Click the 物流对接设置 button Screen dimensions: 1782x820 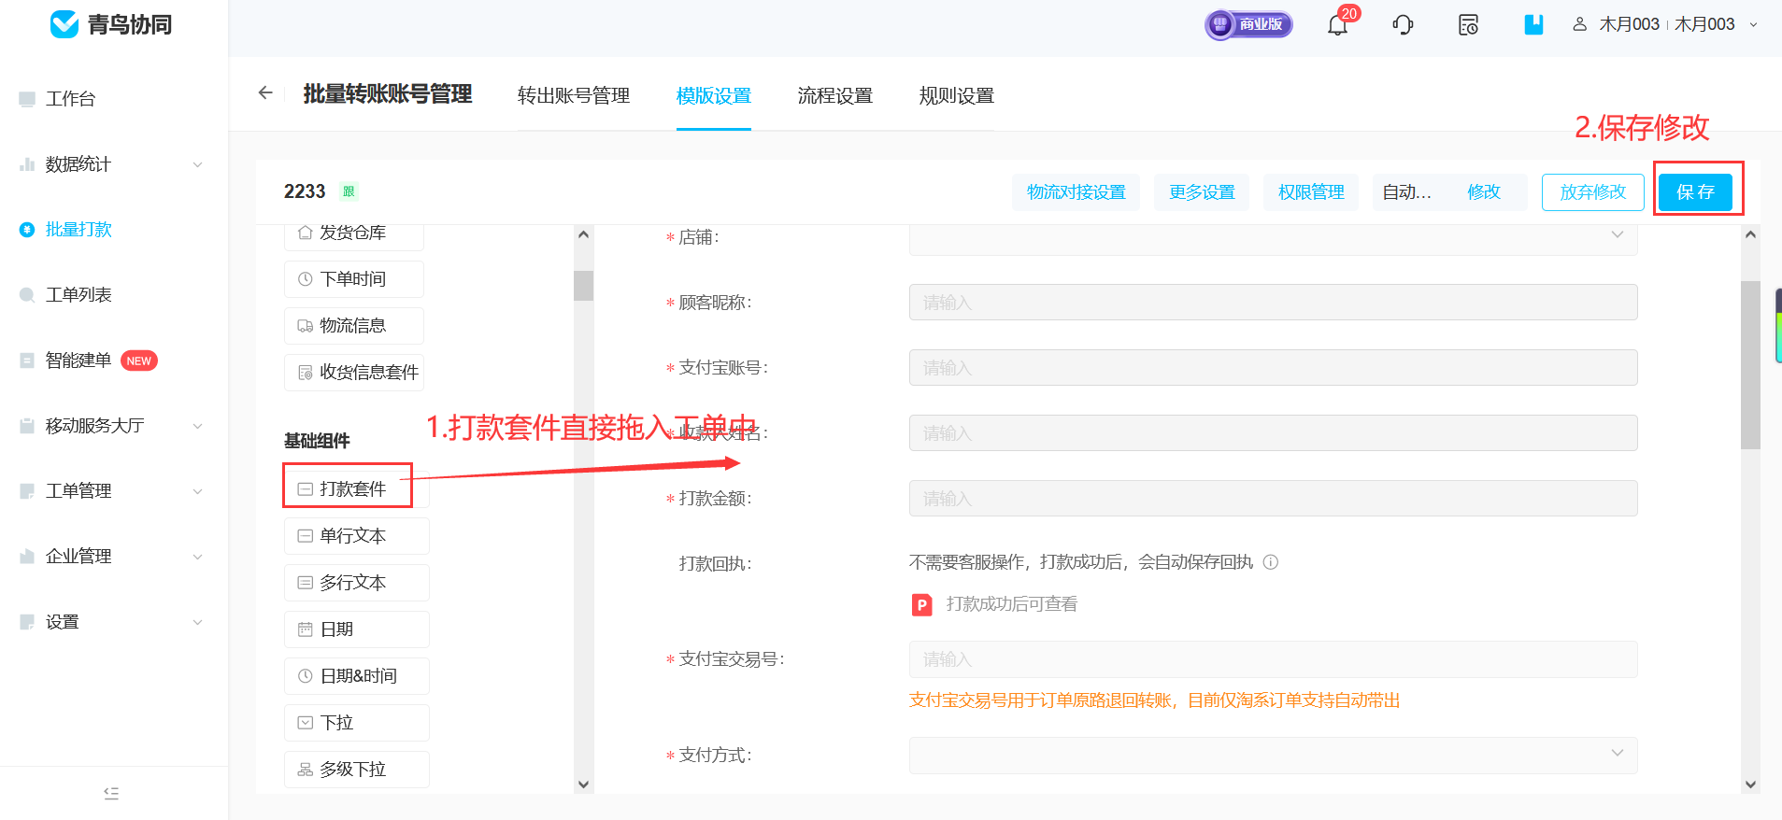tap(1076, 192)
